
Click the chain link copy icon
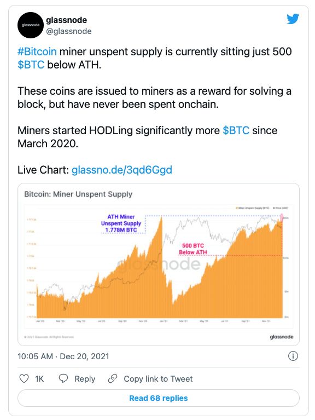(x=113, y=378)
